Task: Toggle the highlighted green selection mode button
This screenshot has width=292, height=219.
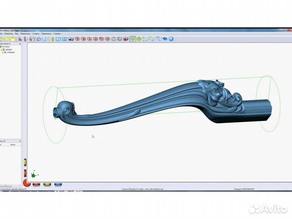Action: pyautogui.click(x=132, y=39)
